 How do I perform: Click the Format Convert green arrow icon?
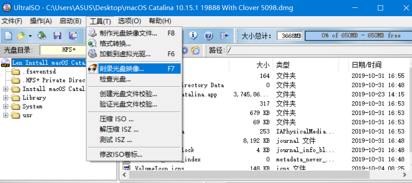[x=92, y=44]
